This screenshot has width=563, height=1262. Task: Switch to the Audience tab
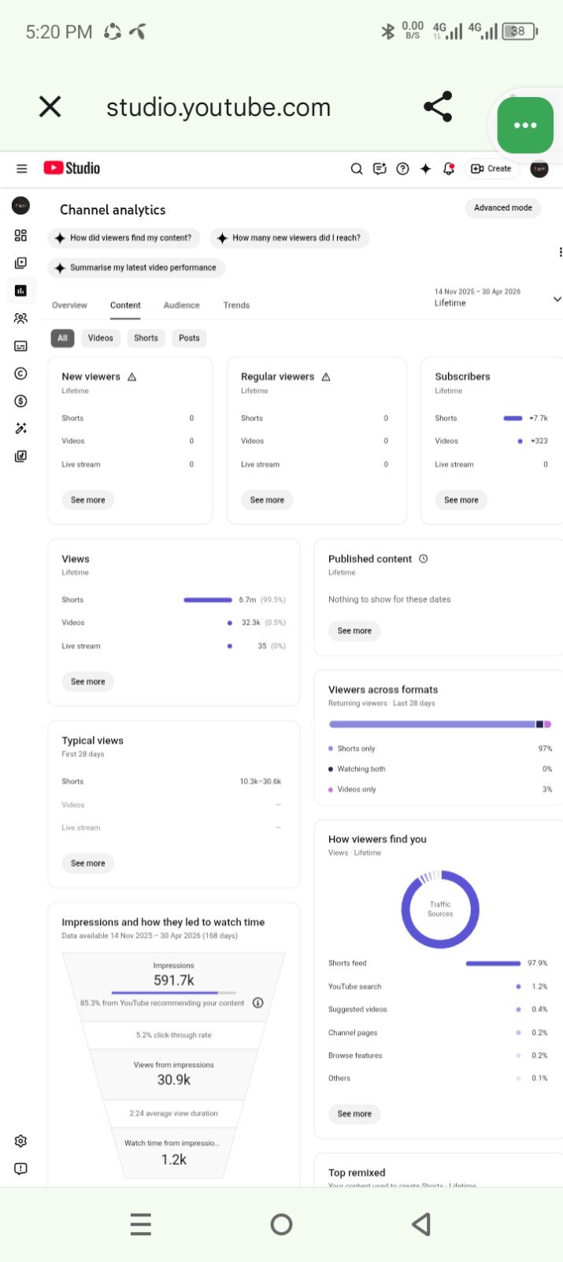click(x=181, y=305)
